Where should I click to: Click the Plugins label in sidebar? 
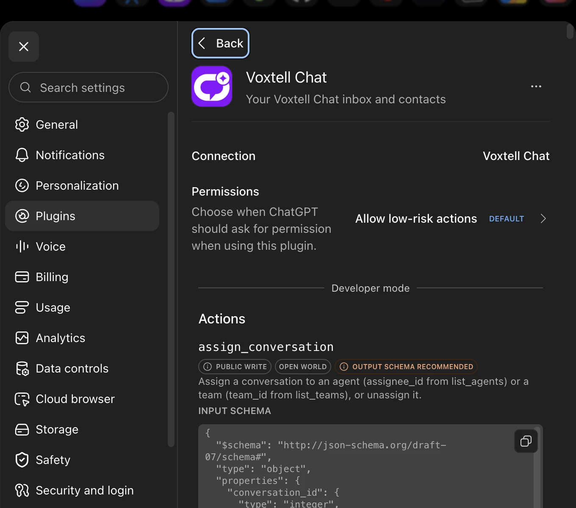[55, 216]
